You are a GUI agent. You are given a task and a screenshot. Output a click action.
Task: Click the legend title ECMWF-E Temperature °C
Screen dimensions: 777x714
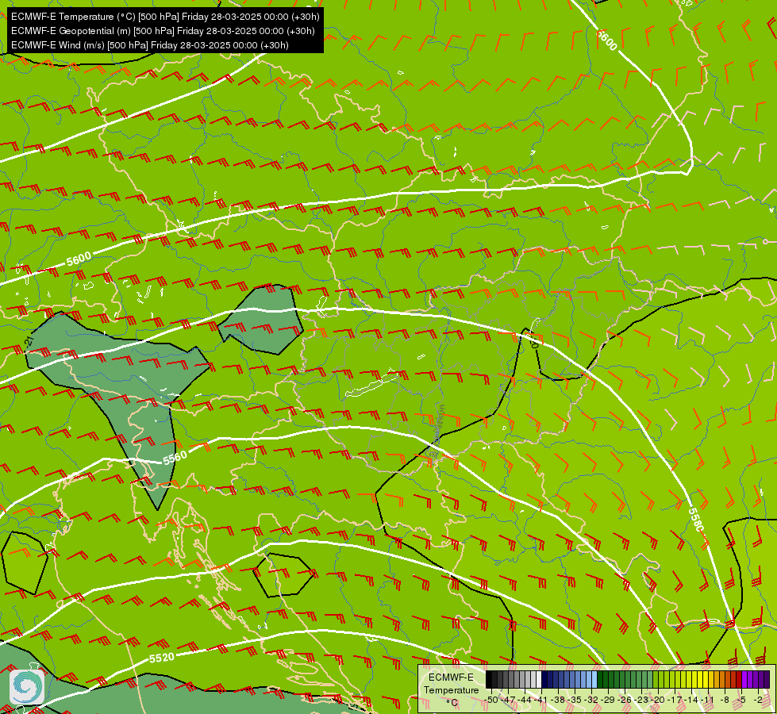[x=451, y=689]
